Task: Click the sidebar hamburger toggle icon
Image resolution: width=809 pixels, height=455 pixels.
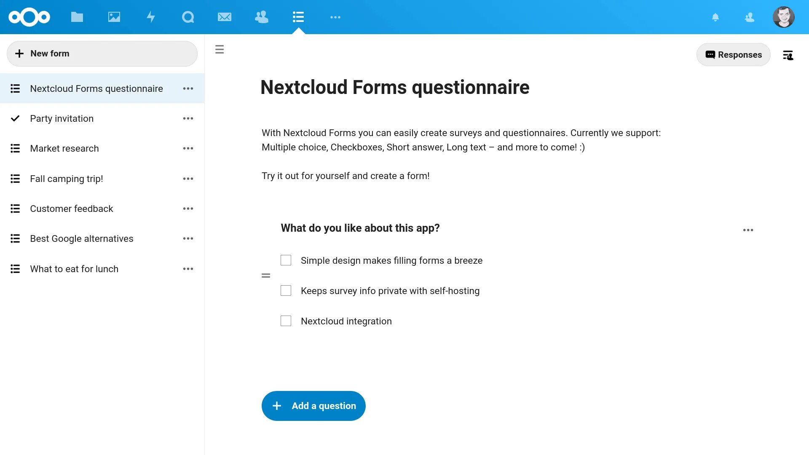Action: tap(219, 49)
